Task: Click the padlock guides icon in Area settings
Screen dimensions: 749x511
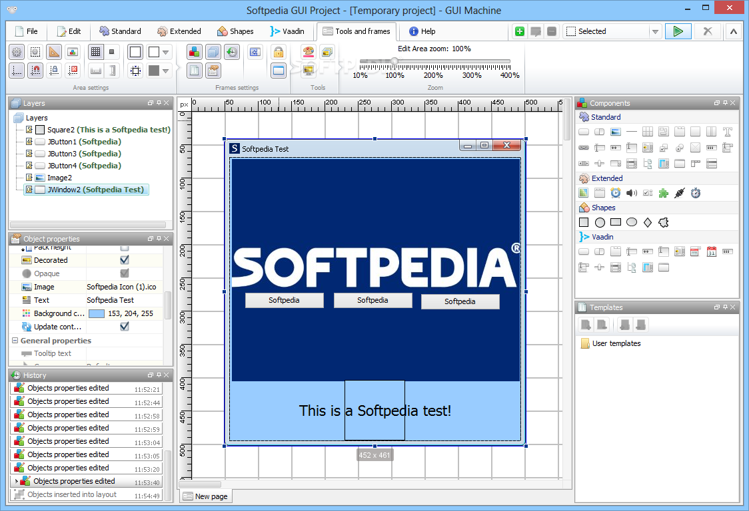Action: coord(54,71)
